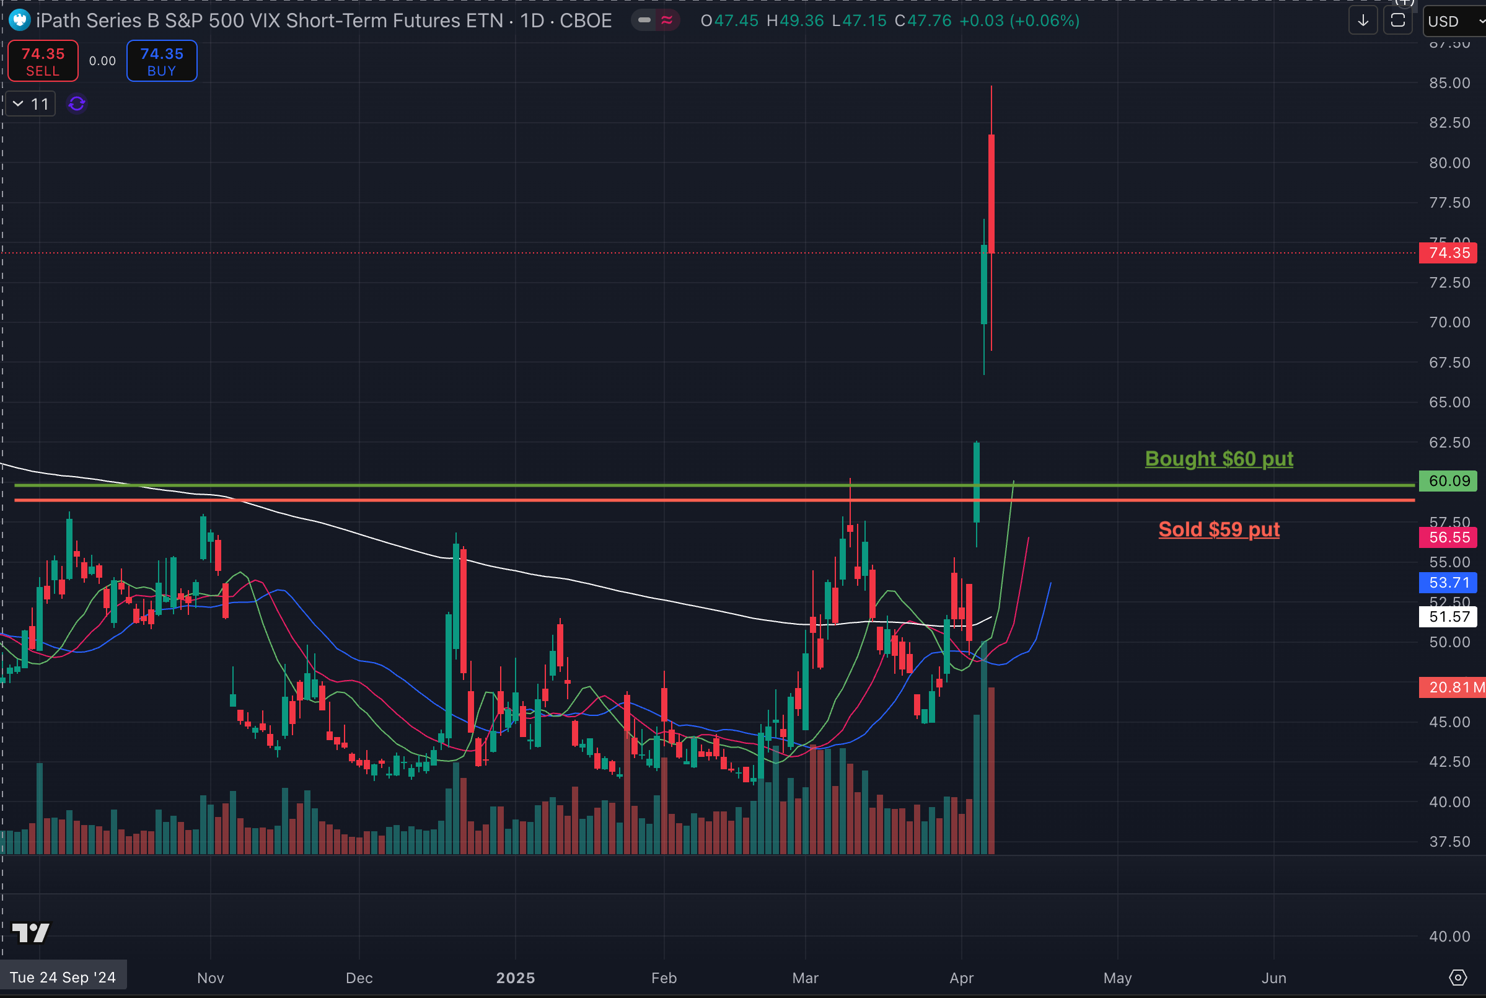Click the download chart data icon
The height and width of the screenshot is (998, 1486).
(x=1363, y=21)
